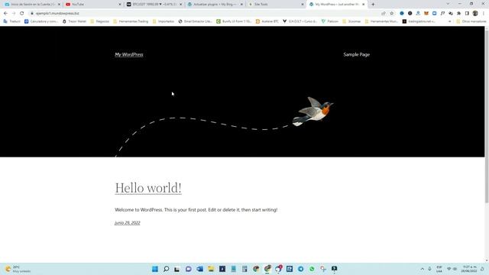This screenshot has width=489, height=275.
Task: Open the Trezor Wallet bookmark
Action: pyautogui.click(x=74, y=21)
